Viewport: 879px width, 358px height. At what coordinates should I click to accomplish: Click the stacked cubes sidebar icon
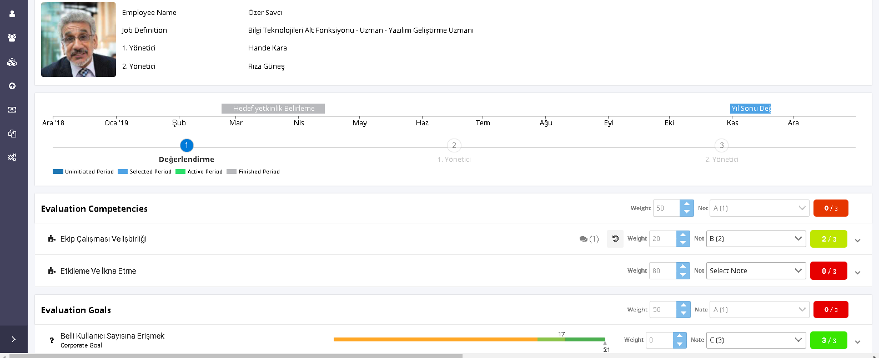pyautogui.click(x=12, y=62)
